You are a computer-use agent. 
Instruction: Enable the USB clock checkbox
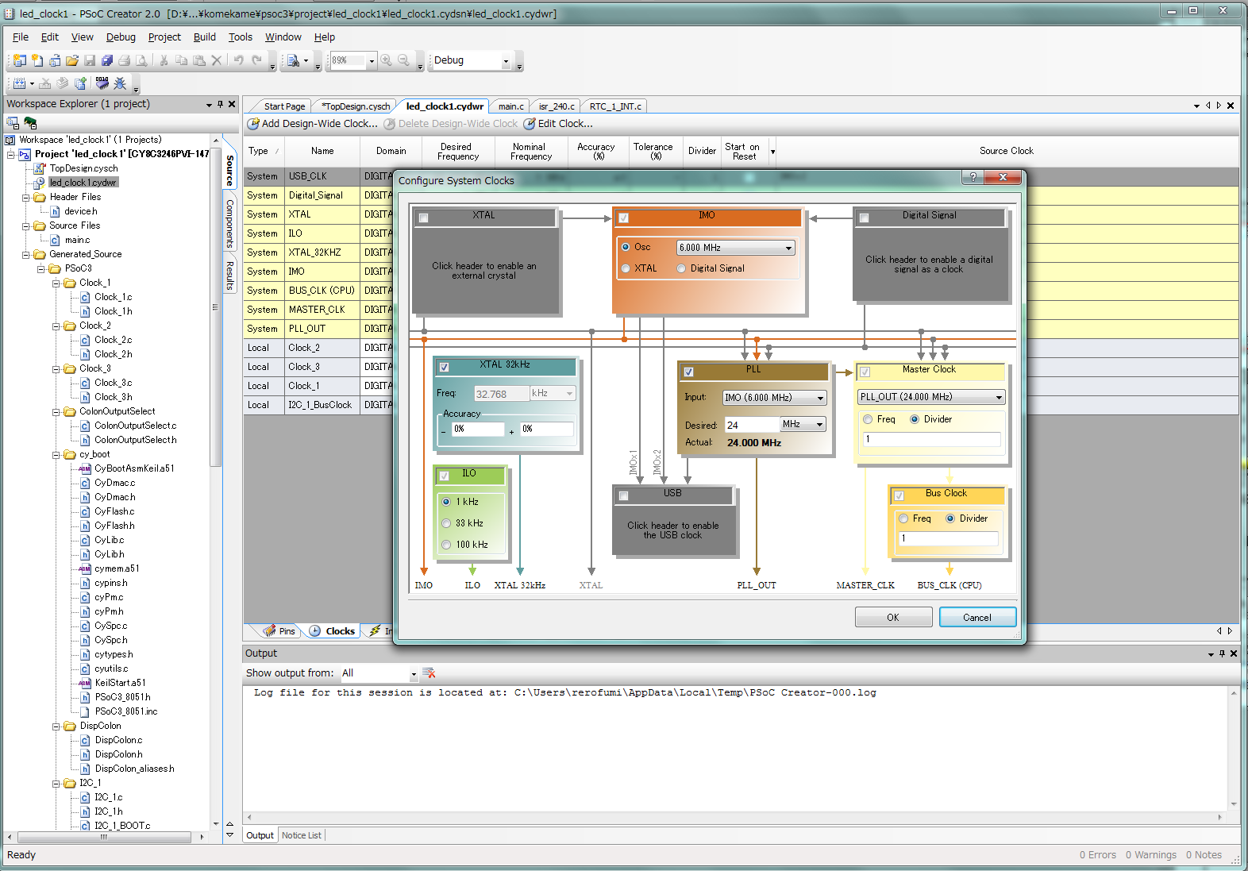(x=624, y=495)
